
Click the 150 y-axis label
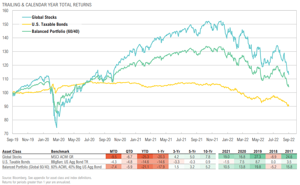click(5, 24)
